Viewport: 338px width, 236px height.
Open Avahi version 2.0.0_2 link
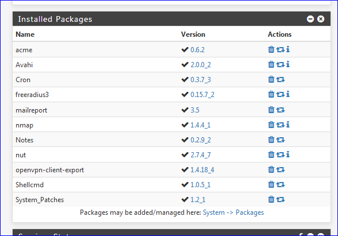click(x=201, y=65)
